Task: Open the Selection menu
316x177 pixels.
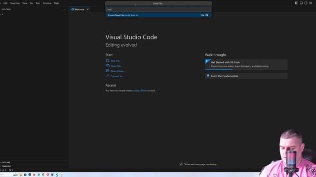Action: [15, 3]
